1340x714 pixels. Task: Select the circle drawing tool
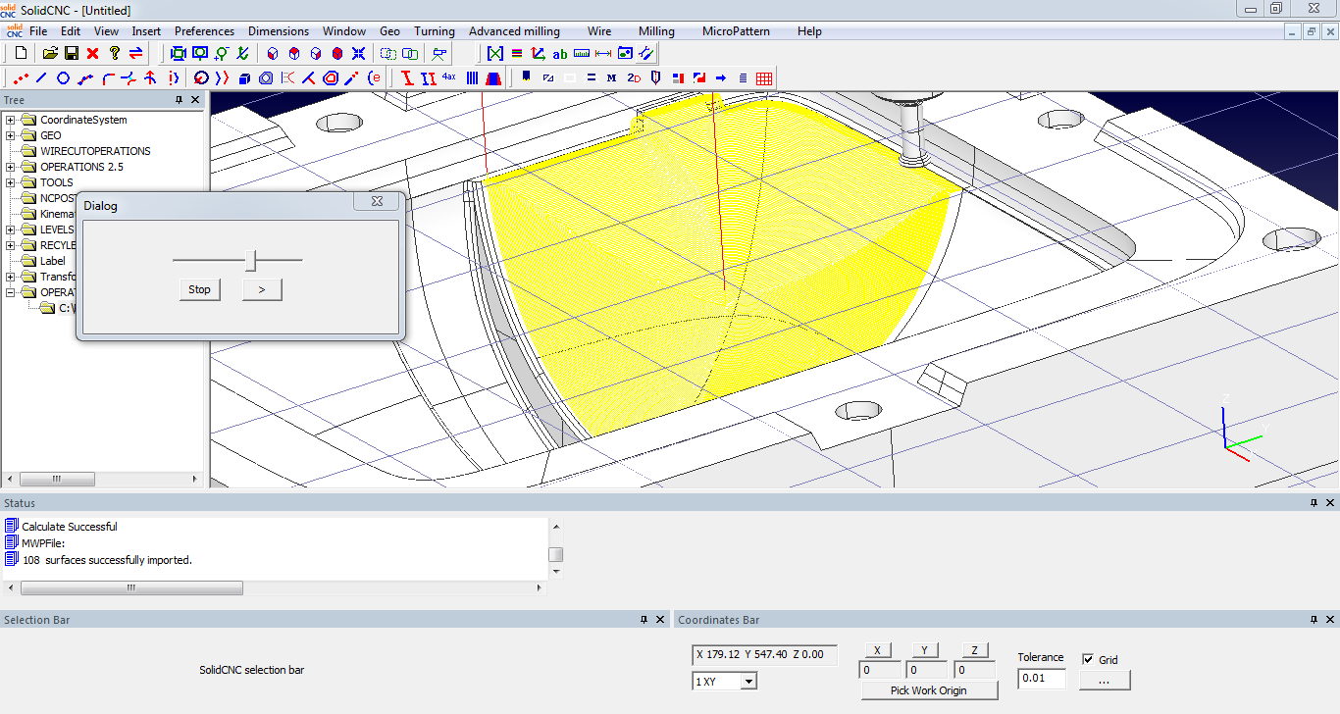64,78
